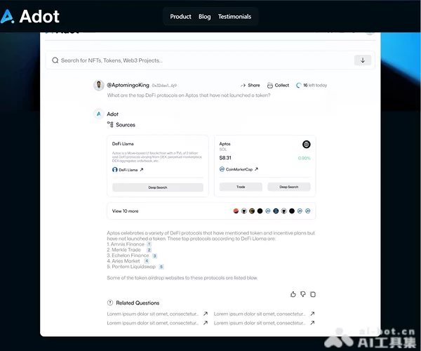
Task: Click the Adot logo in header
Action: pos(29,16)
